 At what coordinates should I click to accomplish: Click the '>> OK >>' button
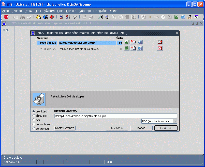click(166, 128)
